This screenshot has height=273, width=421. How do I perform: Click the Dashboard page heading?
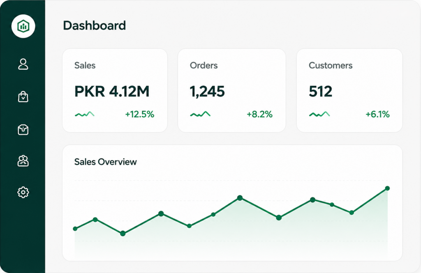94,26
